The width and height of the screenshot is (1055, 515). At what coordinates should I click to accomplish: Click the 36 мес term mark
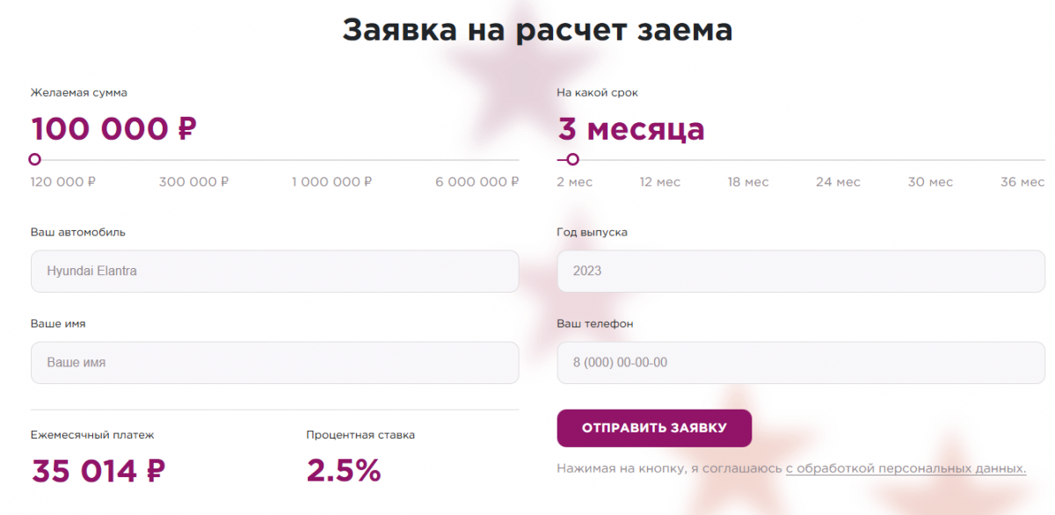pos(1022,182)
